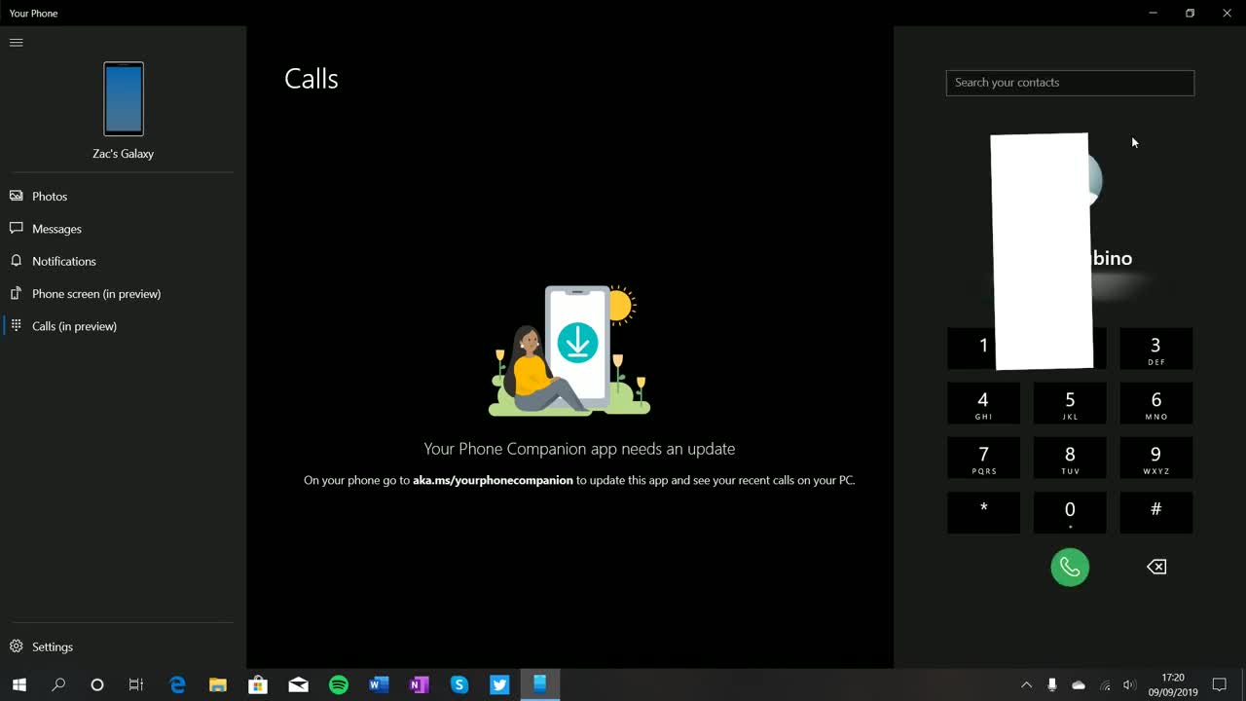Click the microphone tray icon
This screenshot has width=1246, height=701.
coord(1052,684)
